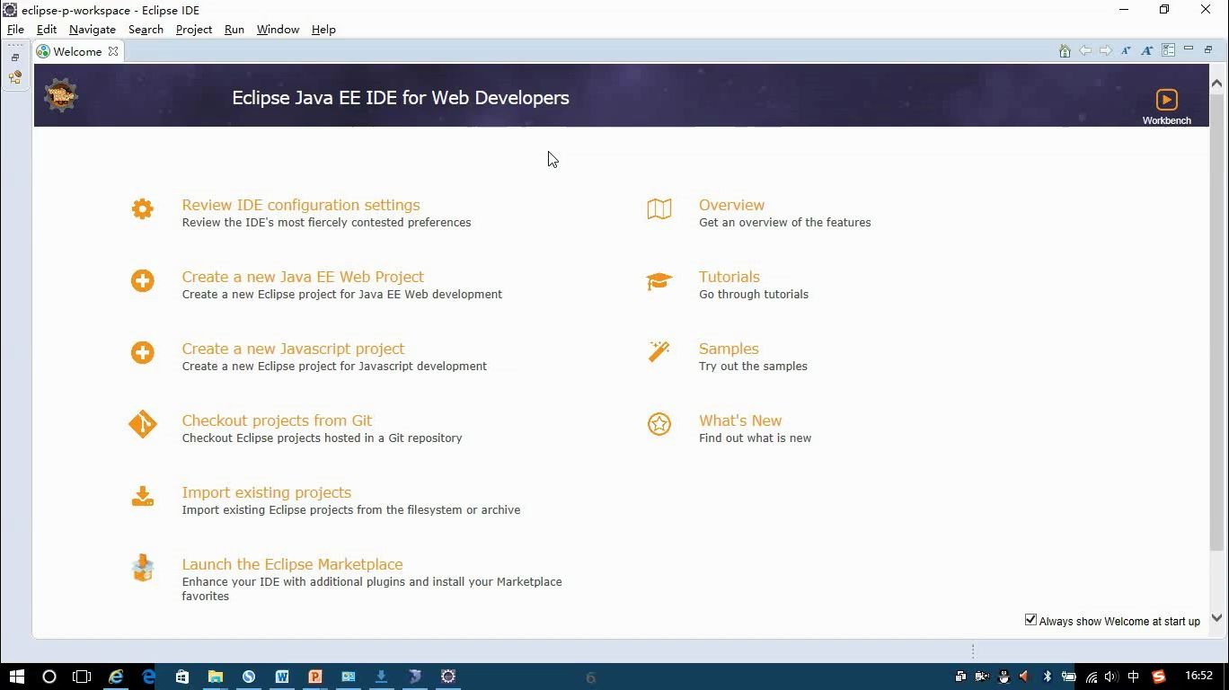Click the second icon in left trim bar
This screenshot has height=690, width=1229.
[15, 78]
